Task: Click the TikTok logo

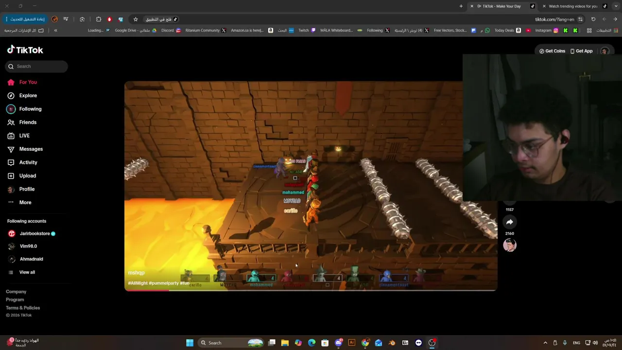Action: [25, 50]
